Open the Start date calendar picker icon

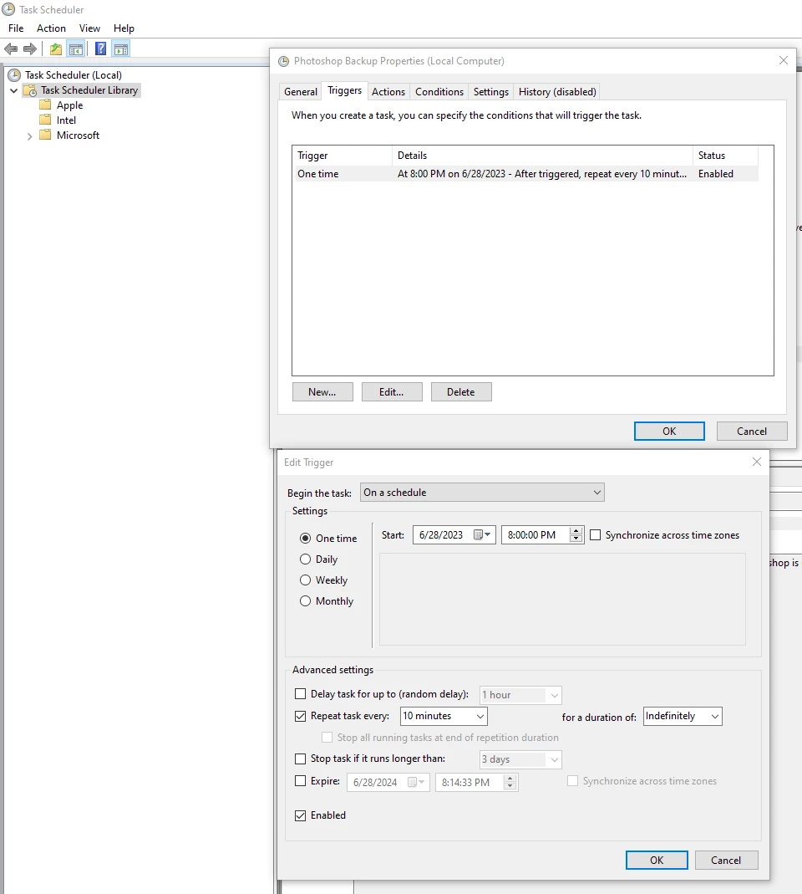(482, 534)
